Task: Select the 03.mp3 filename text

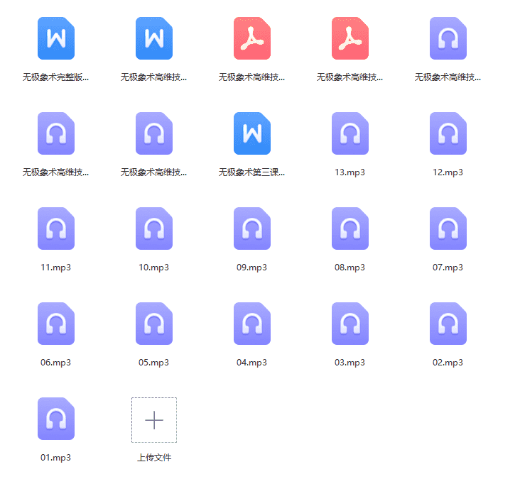Action: pos(350,363)
